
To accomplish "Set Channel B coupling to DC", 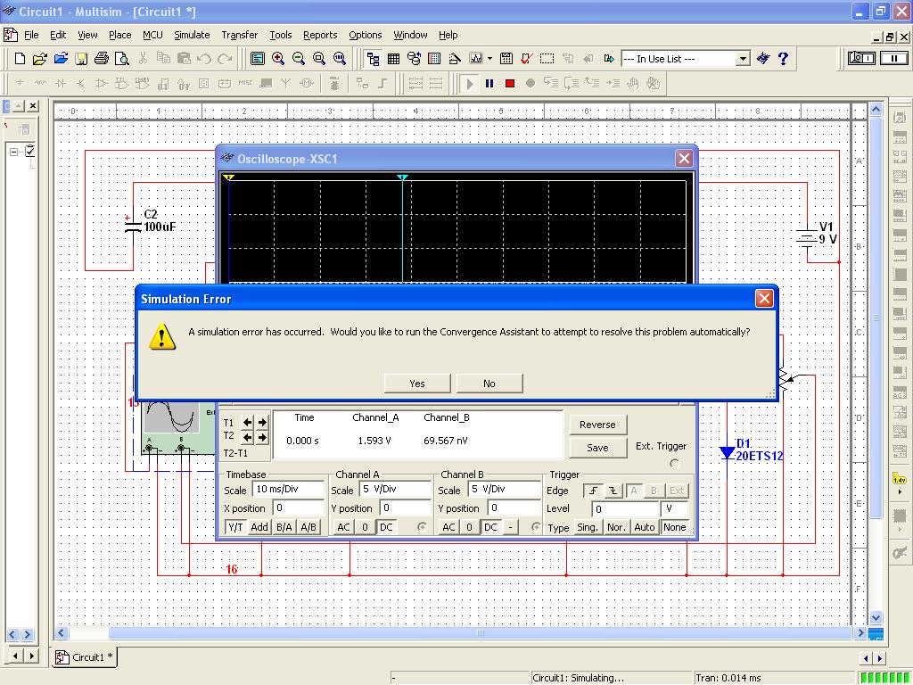I will (491, 527).
